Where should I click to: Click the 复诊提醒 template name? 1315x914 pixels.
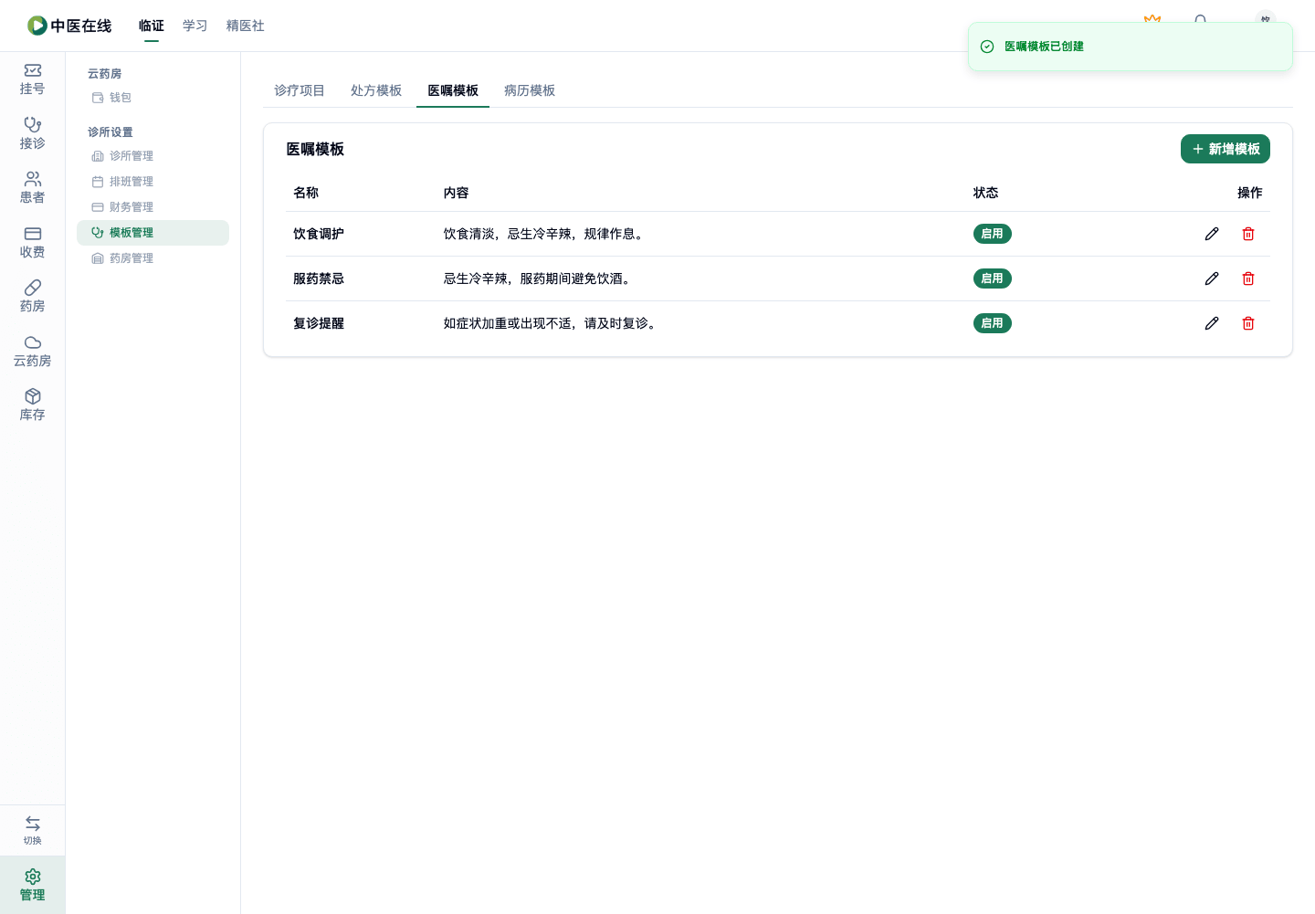point(319,323)
